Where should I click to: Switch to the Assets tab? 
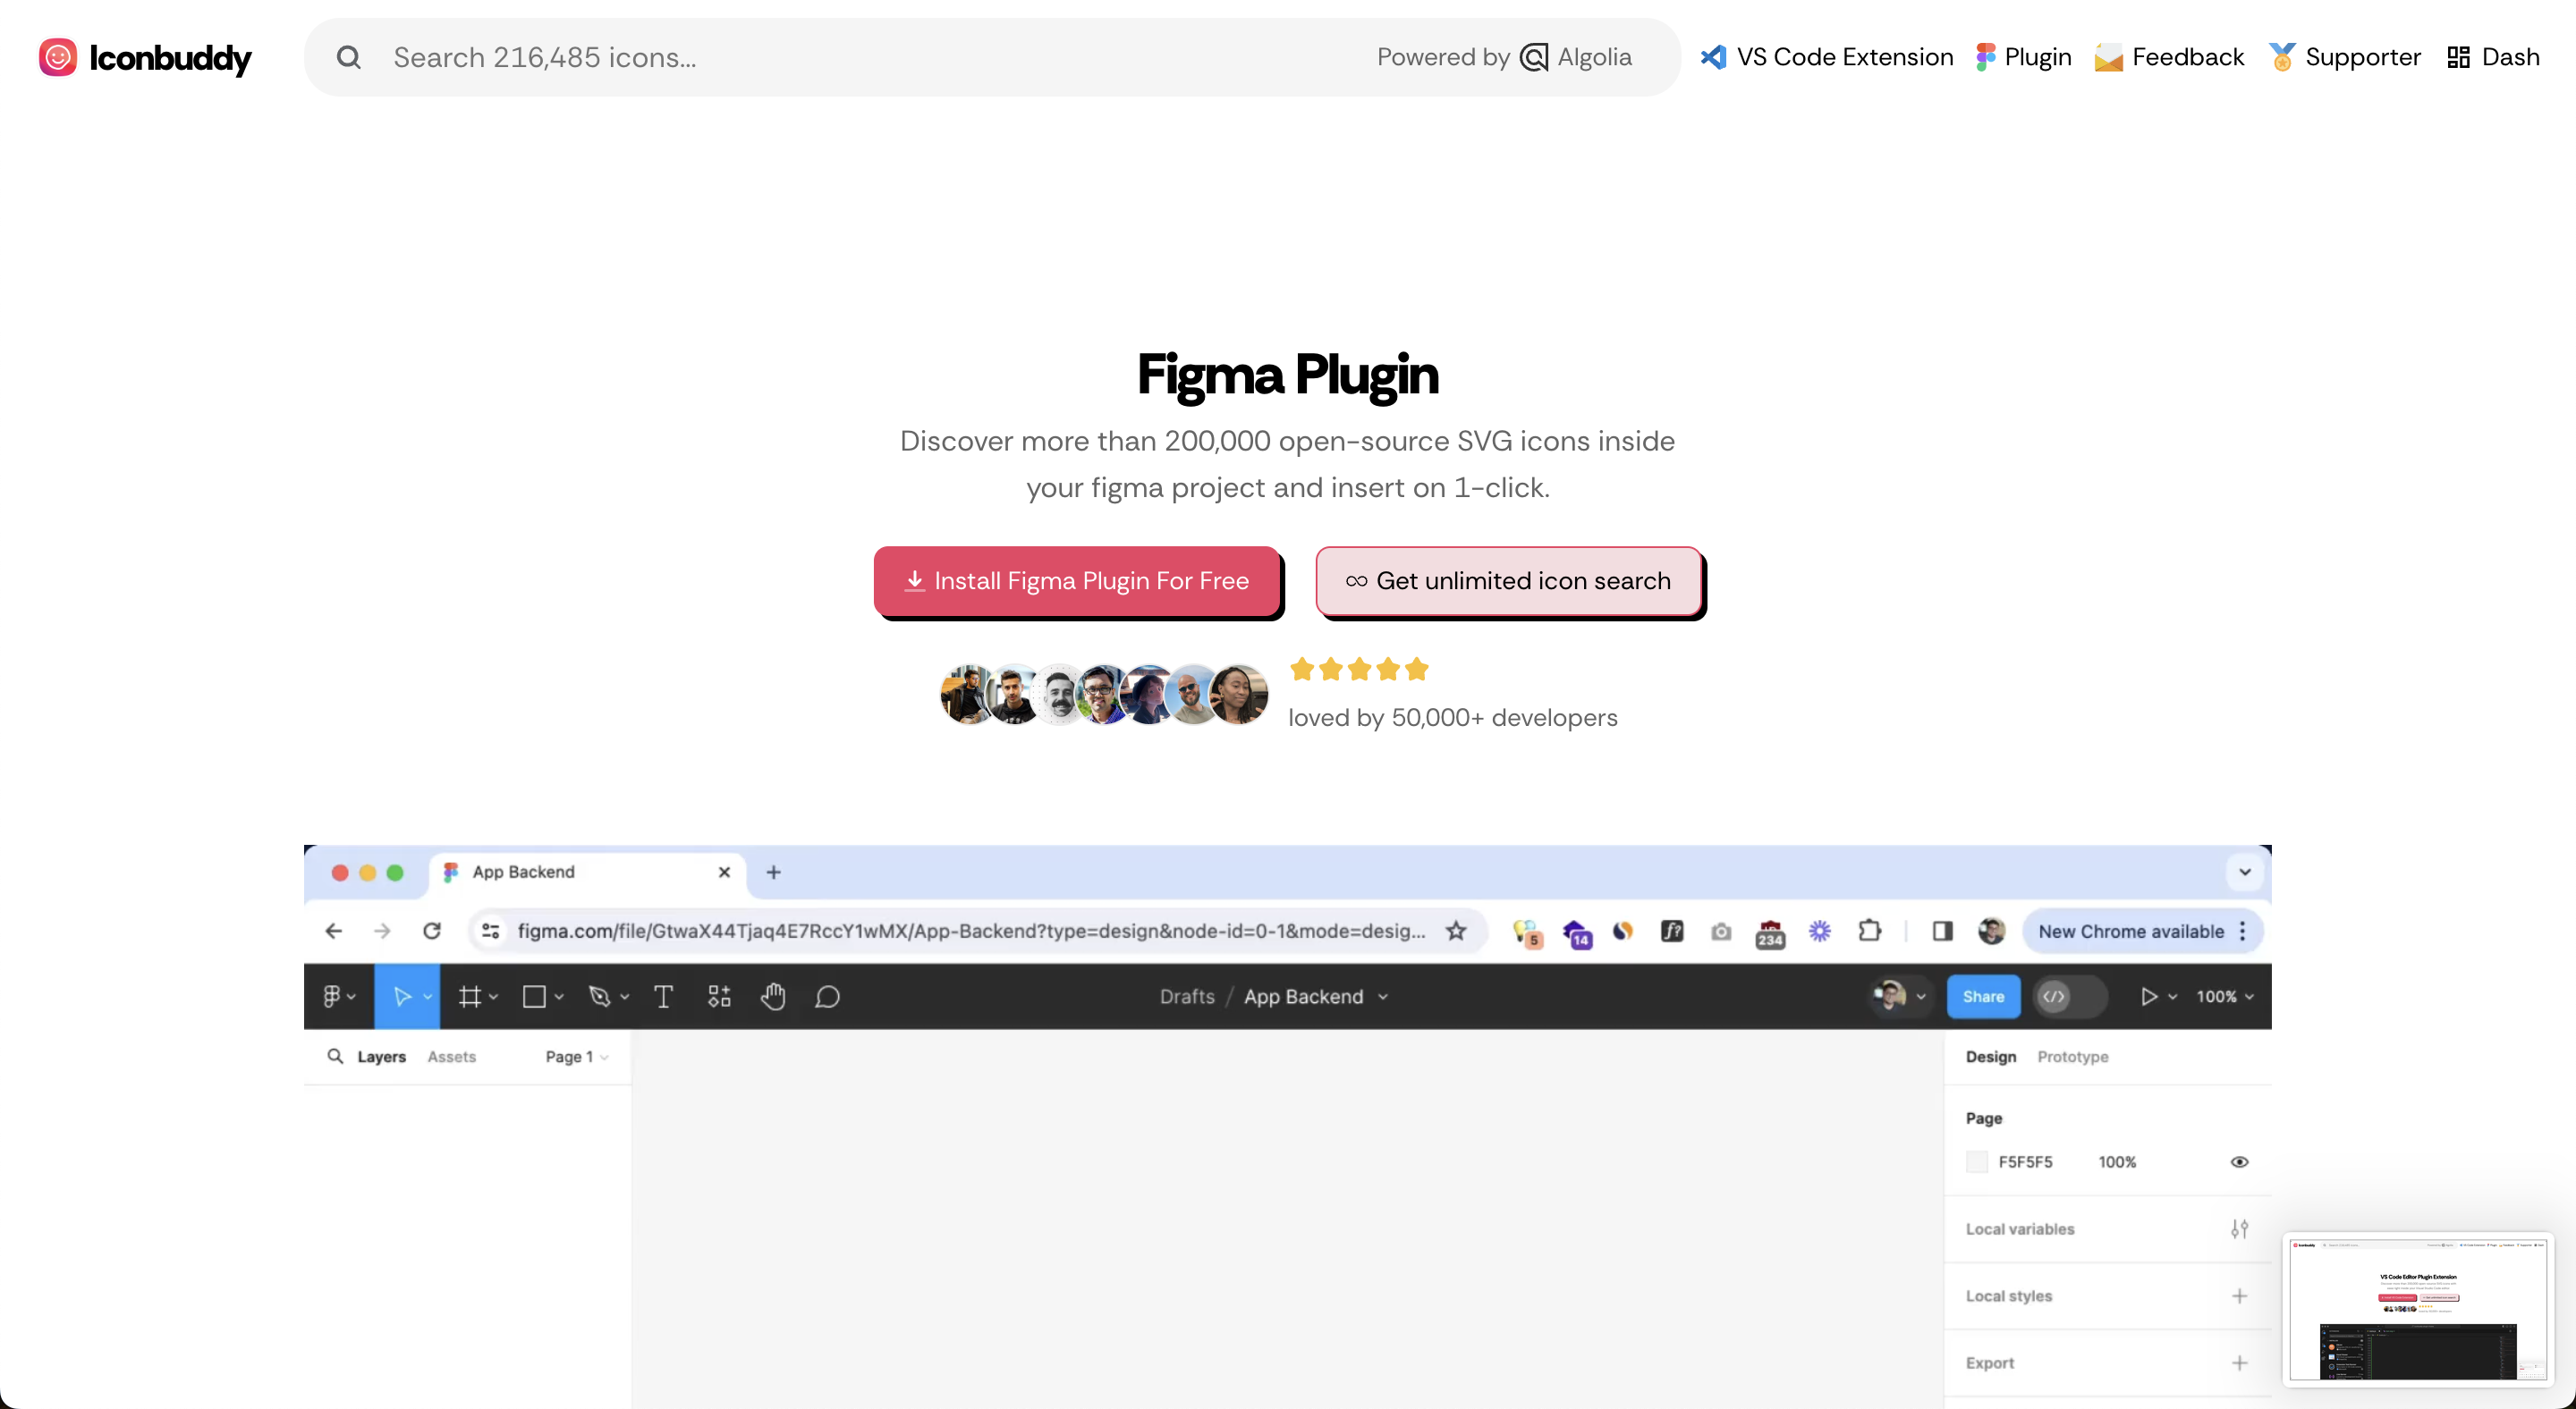tap(451, 1056)
